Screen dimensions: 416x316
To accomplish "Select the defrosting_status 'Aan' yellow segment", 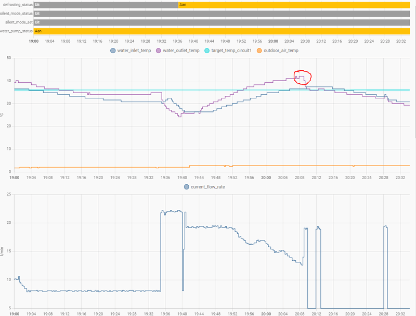I will [294, 5].
